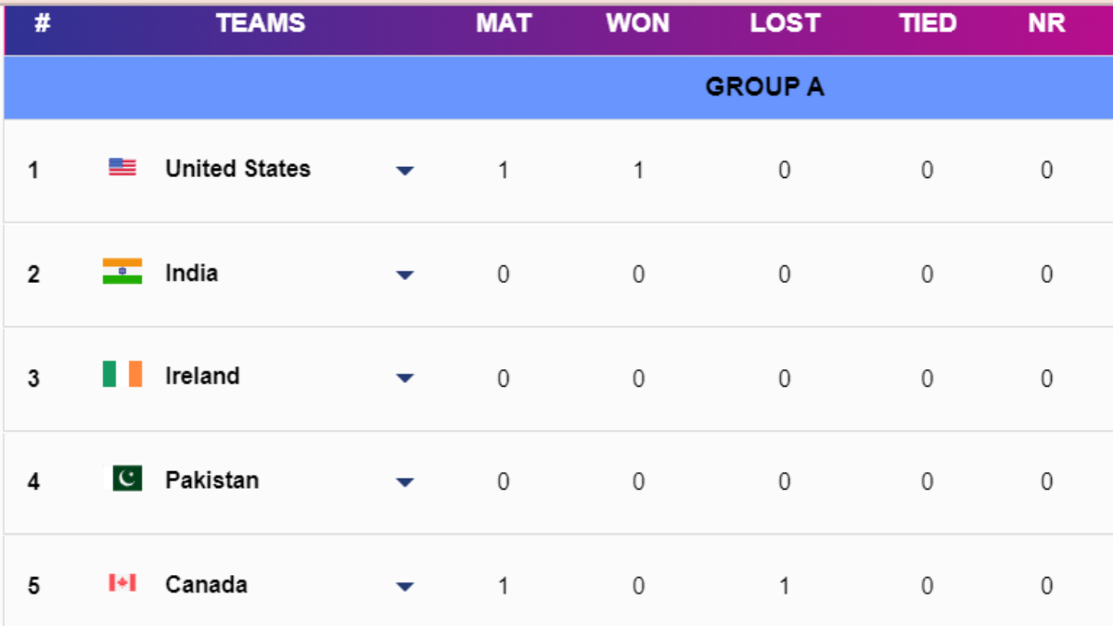Viewport: 1113px width, 626px height.
Task: Click the India flag icon
Action: point(122,271)
